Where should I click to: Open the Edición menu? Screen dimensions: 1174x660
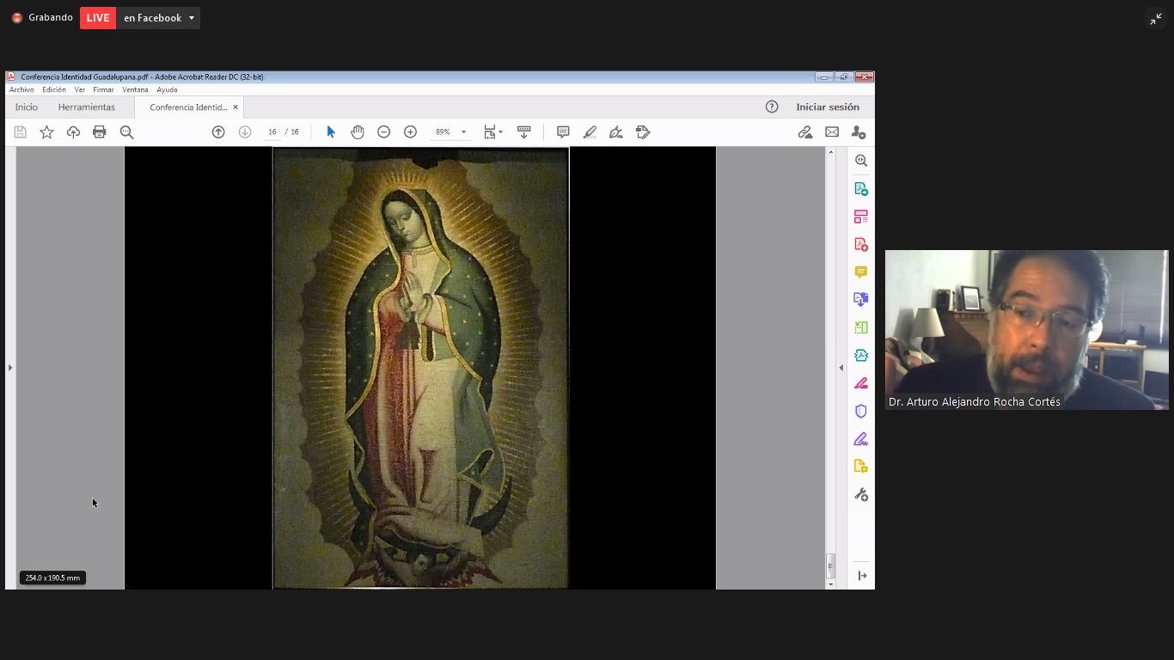54,89
